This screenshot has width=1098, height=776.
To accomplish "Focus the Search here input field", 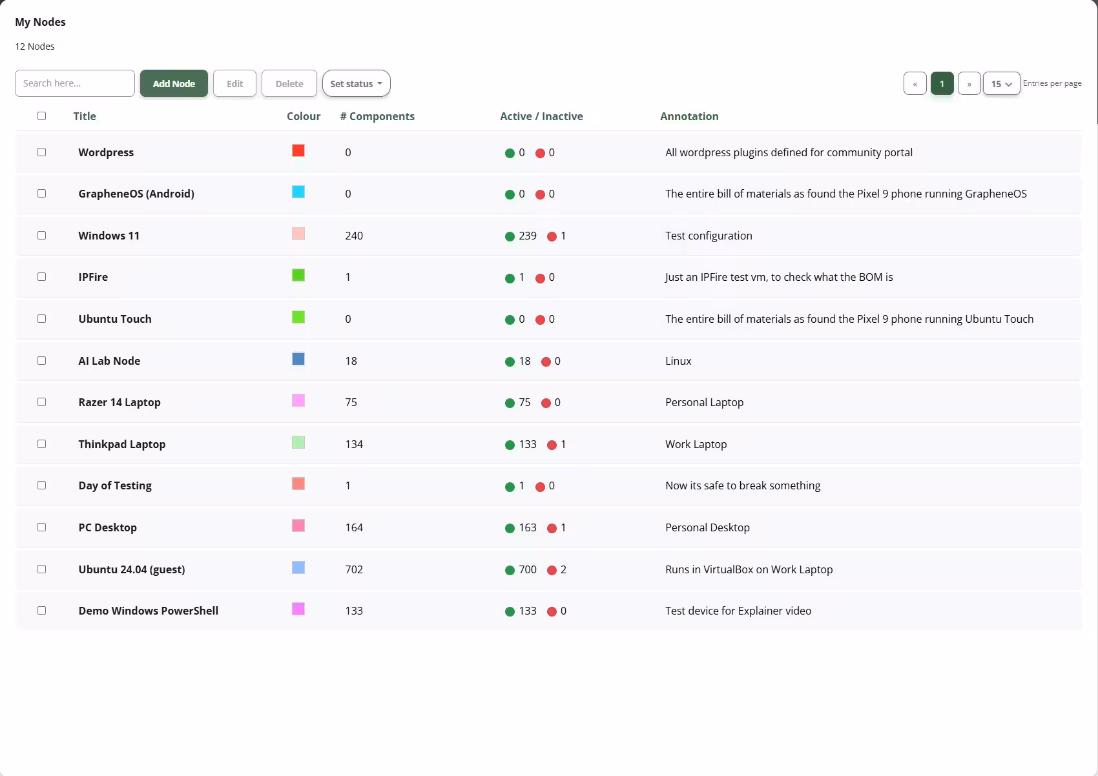I will (75, 83).
